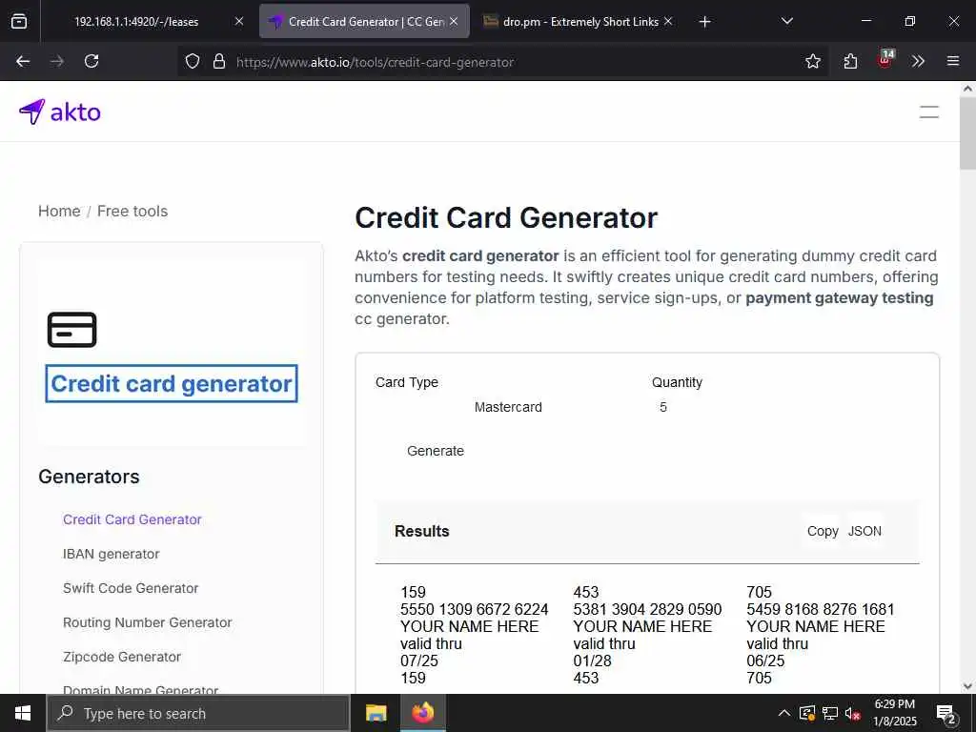This screenshot has height=732, width=976.
Task: Switch results to JSON view
Action: click(864, 531)
